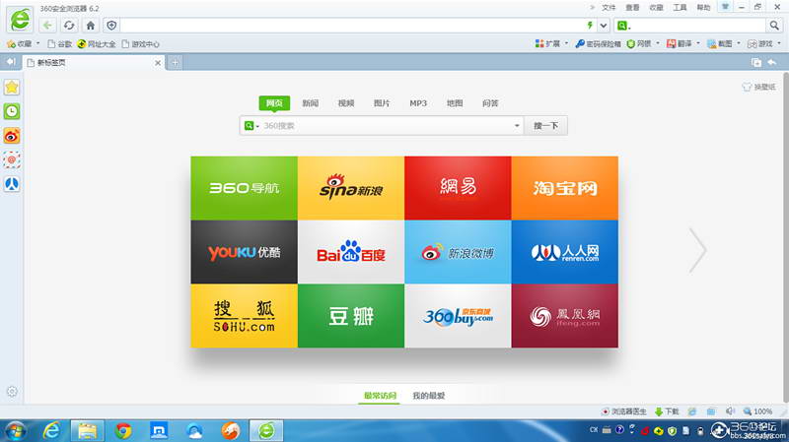Open the search engine selector dropdown
789x442 pixels.
pos(251,126)
